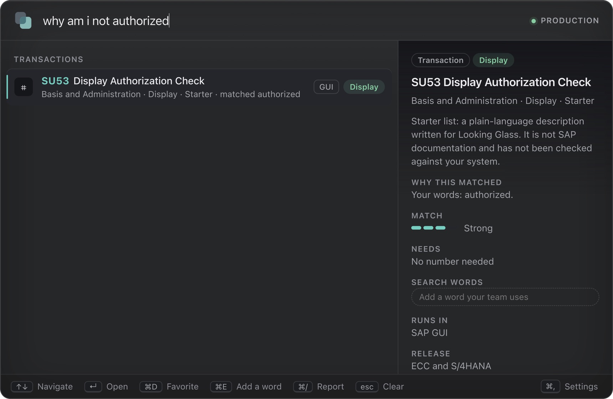Open the SU53 Display Authorization Check result
This screenshot has height=399, width=613.
199,87
